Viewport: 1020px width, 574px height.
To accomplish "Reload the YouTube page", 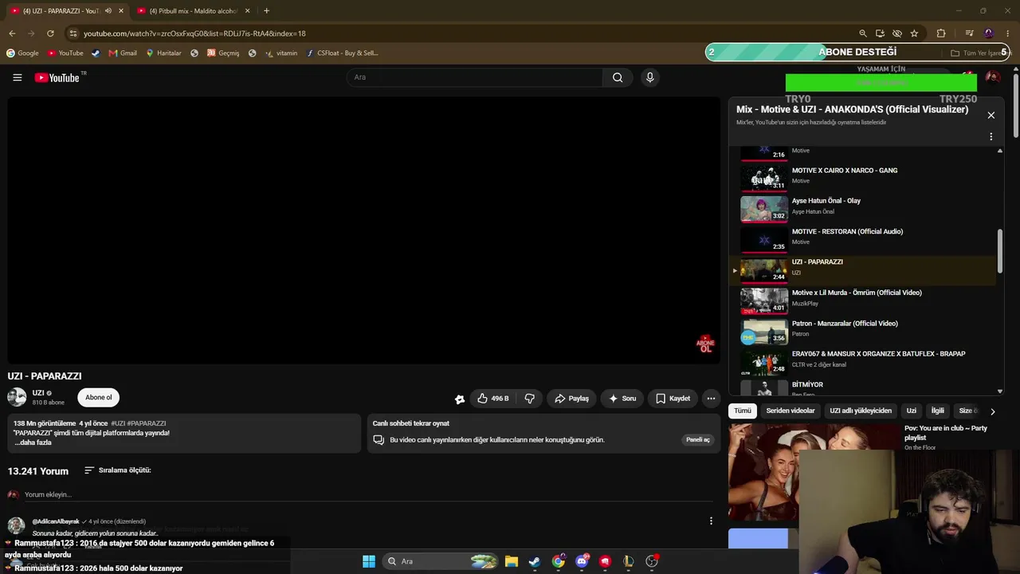I will pos(50,33).
